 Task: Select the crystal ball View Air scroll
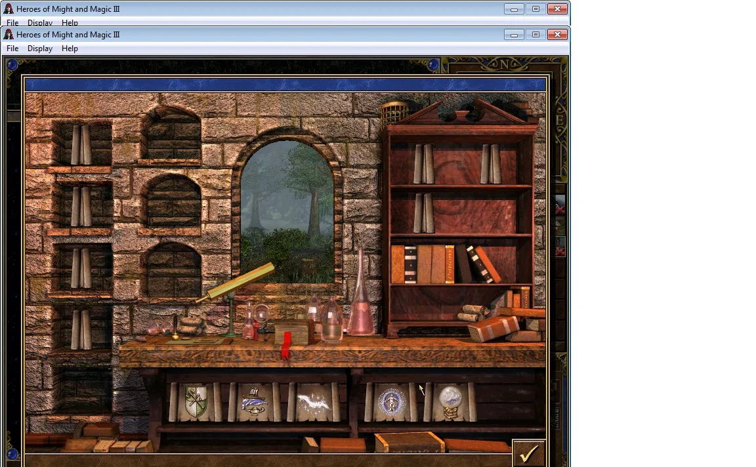point(450,402)
